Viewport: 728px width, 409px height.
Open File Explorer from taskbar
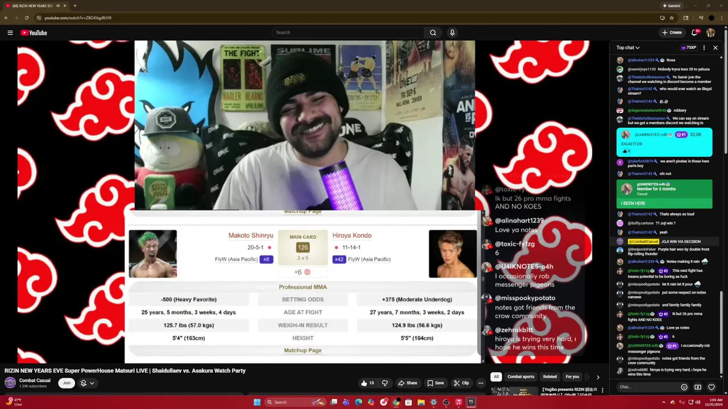click(421, 402)
